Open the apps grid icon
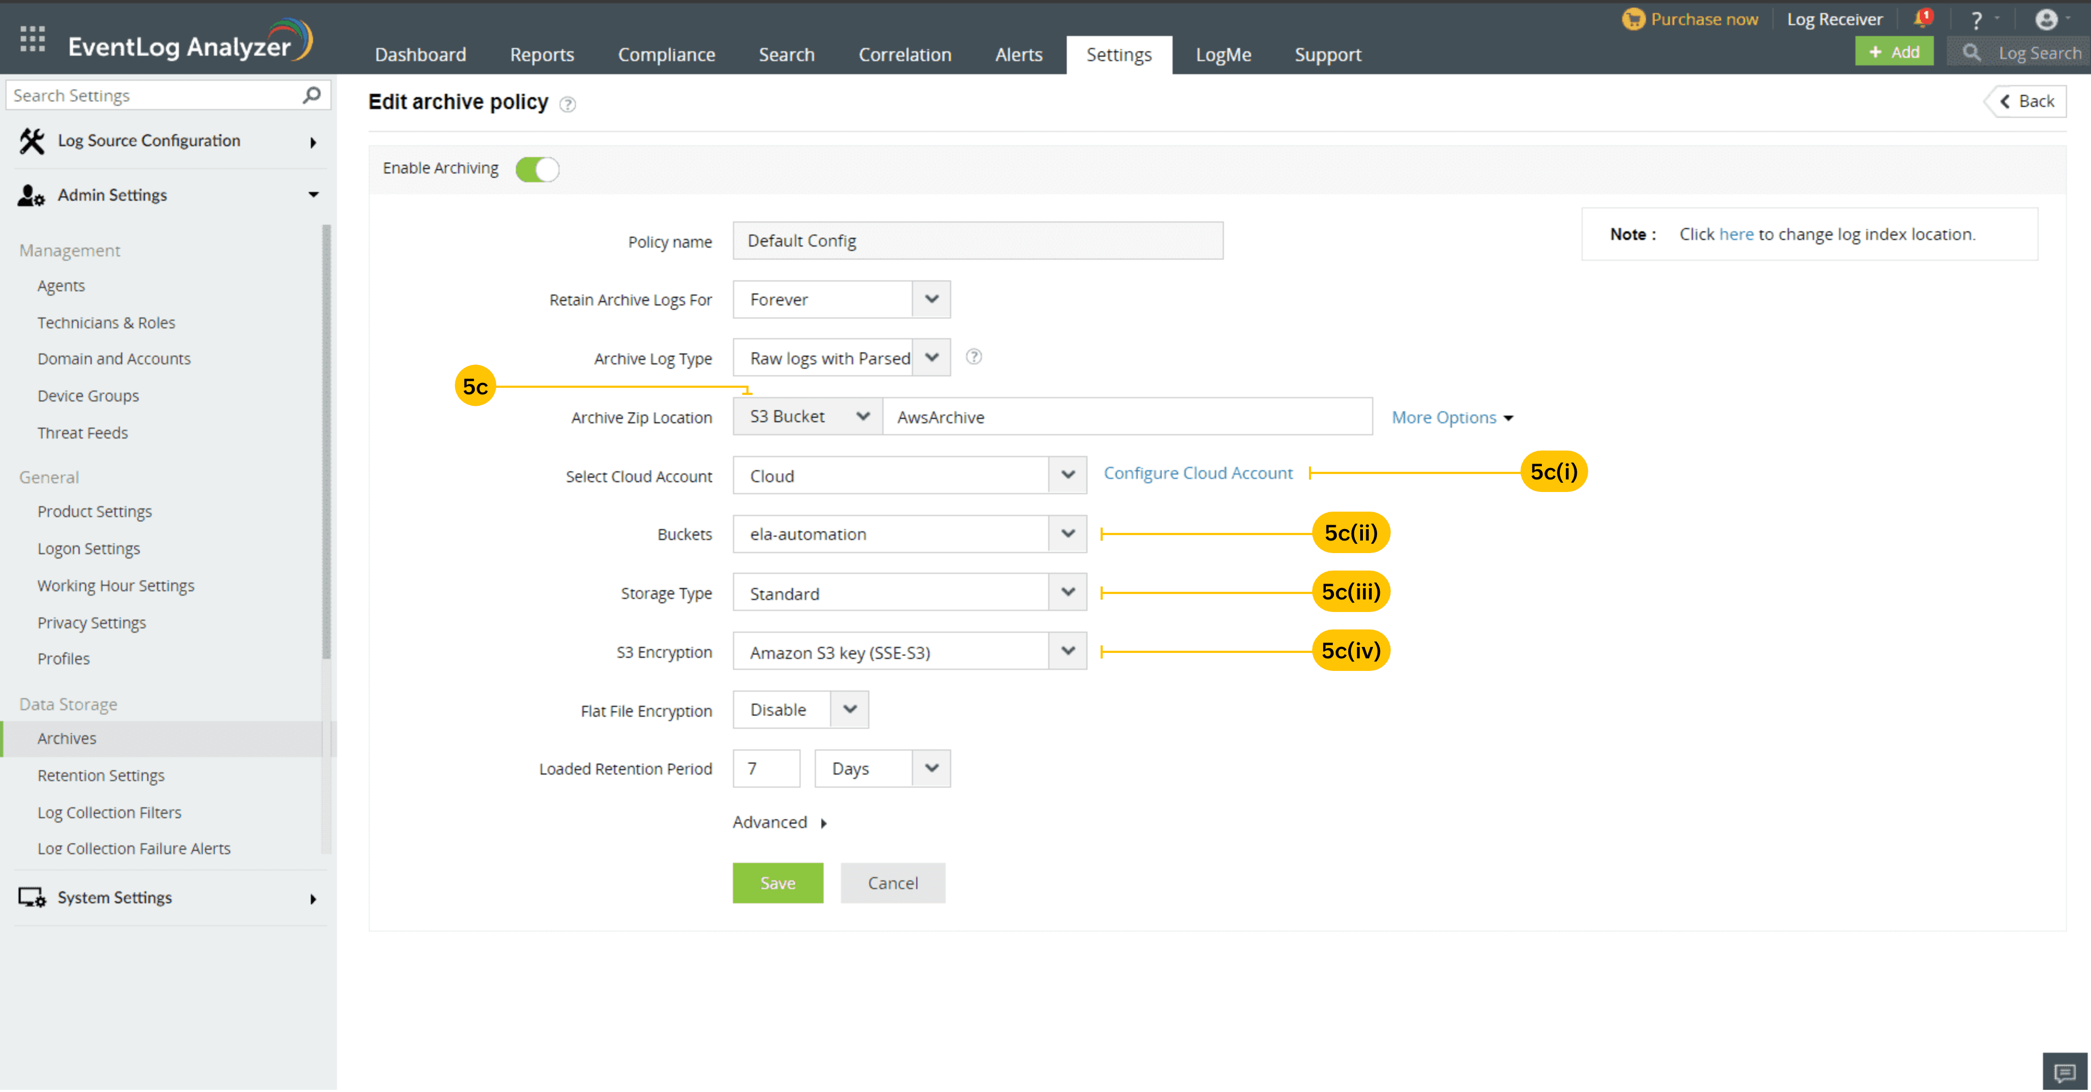Screen dimensions: 2091x1092 tap(33, 38)
